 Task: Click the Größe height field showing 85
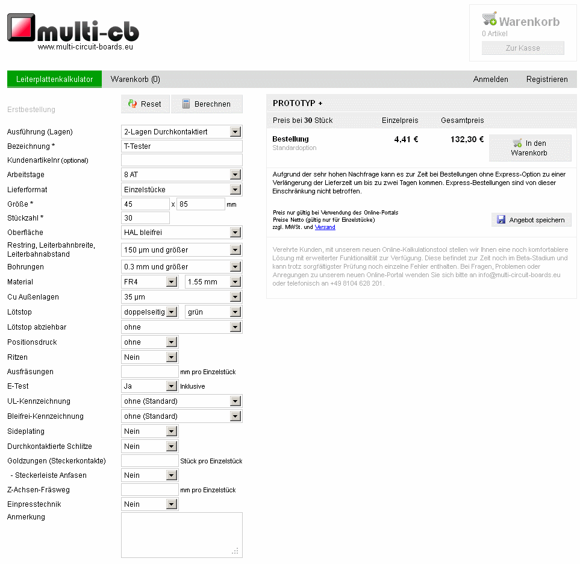tap(201, 204)
